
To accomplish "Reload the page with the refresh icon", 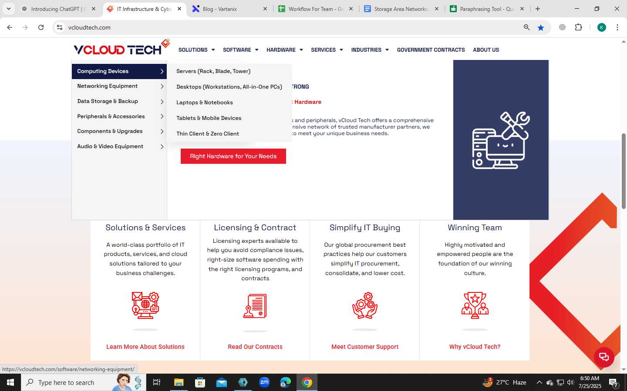I will pos(41,27).
